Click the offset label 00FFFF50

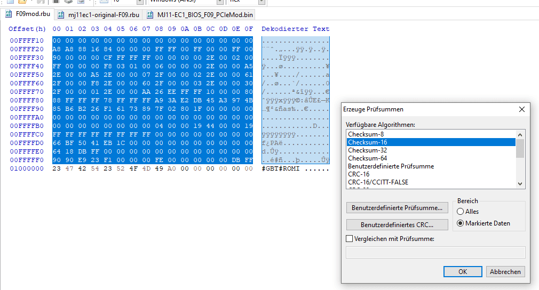27,75
